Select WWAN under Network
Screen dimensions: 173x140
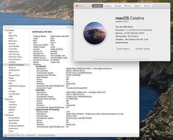click(x=12, y=110)
